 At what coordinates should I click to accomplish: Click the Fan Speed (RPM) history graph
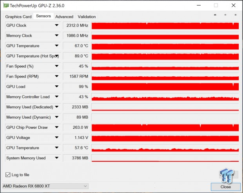[165, 76]
